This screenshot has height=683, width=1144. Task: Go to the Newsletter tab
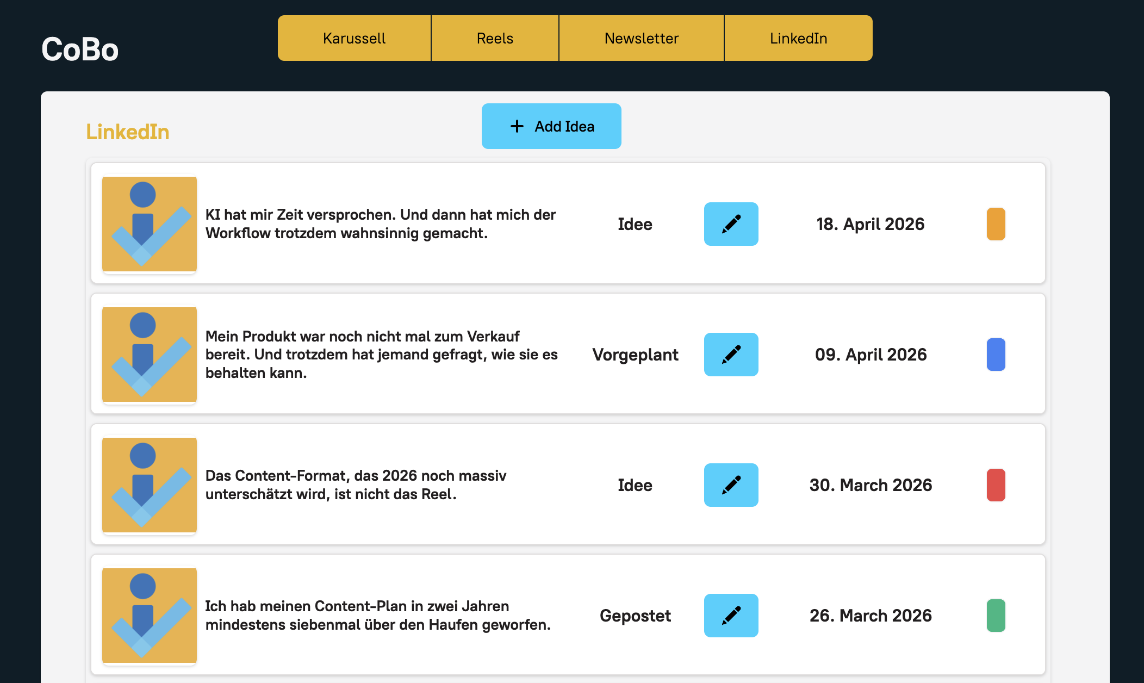pos(642,38)
